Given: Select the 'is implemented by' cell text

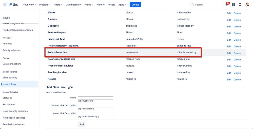Looking at the screenshot, I should click(186, 52).
